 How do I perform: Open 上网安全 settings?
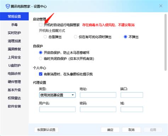point(14,57)
